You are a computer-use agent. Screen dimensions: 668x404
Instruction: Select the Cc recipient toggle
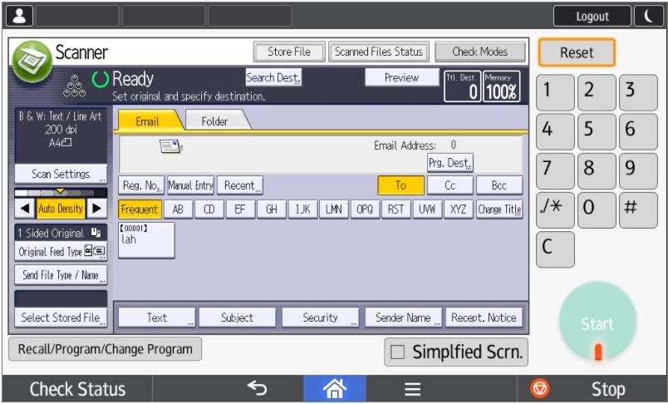(449, 186)
